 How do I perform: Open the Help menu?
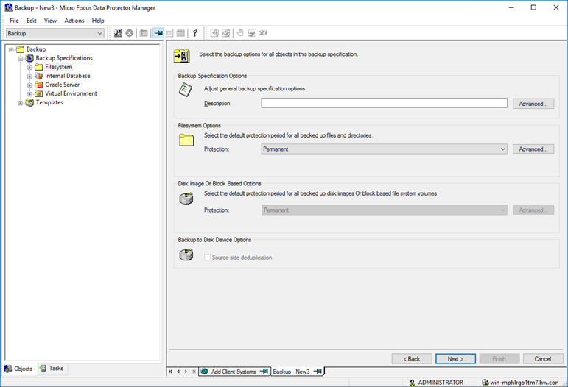pyautogui.click(x=98, y=21)
